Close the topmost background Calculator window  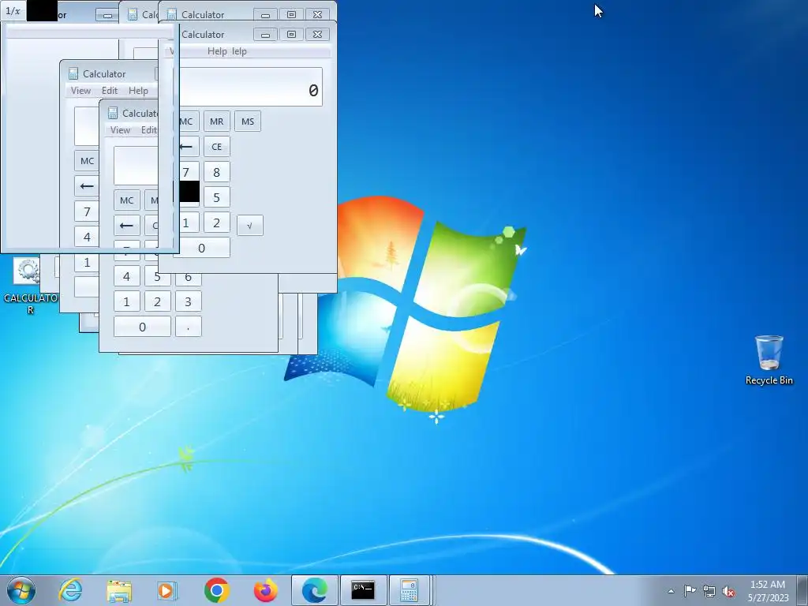tap(317, 14)
